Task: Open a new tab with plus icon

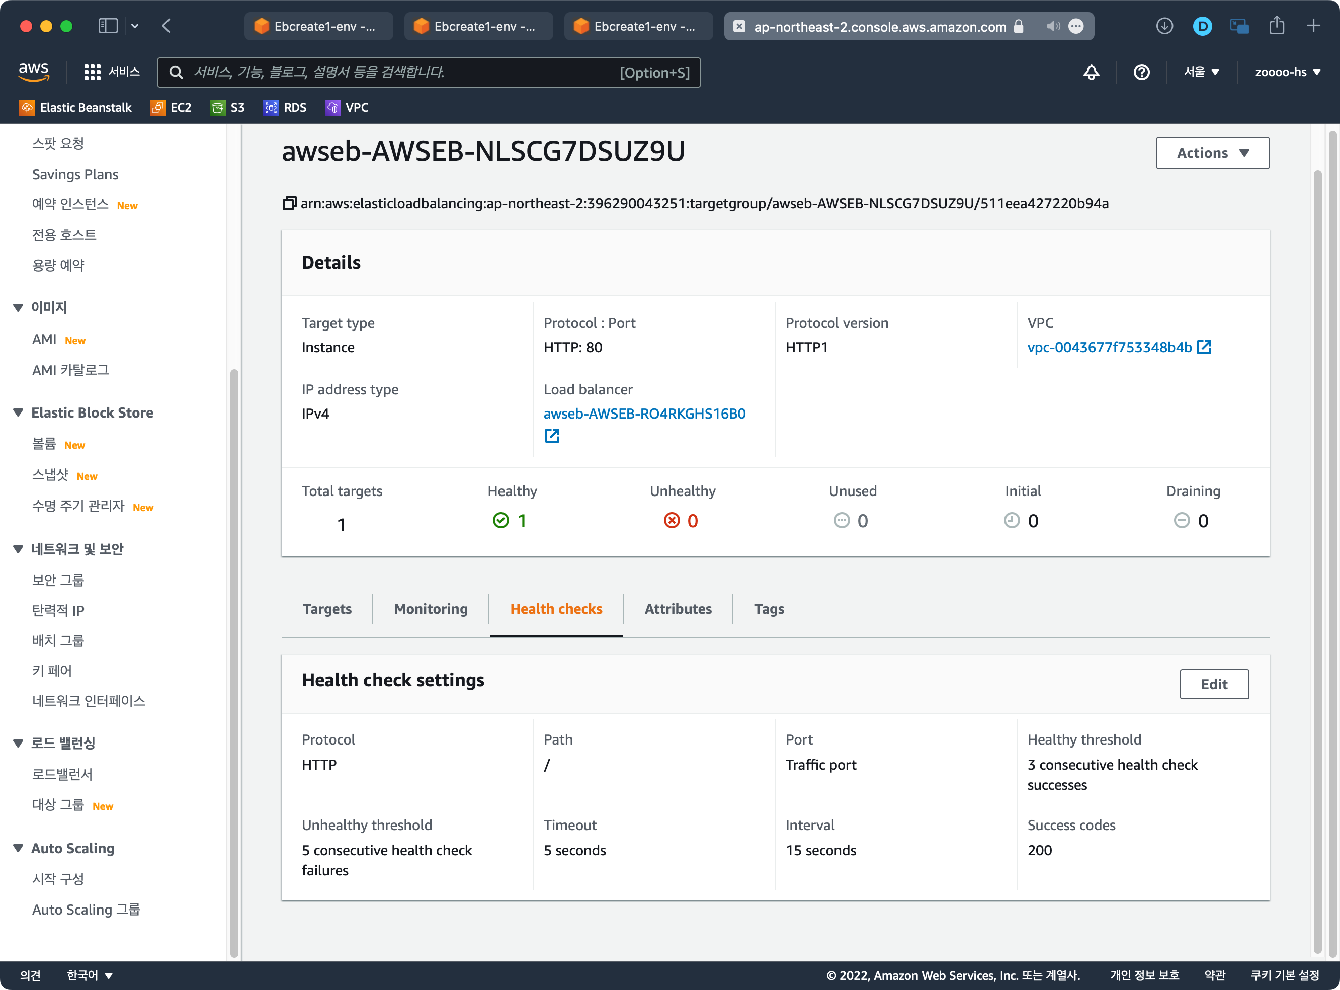Action: pyautogui.click(x=1313, y=26)
